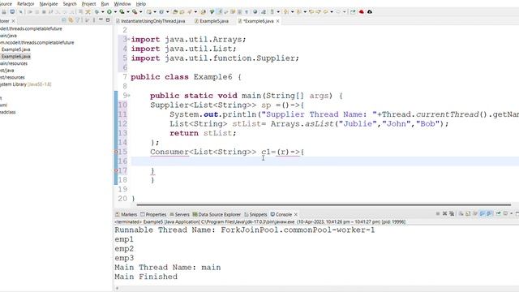Close the Package Explorer view tab
The image size is (519, 292).
point(13,21)
